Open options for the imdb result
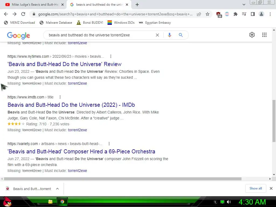Screen dimensions: 276x207 click(60, 97)
